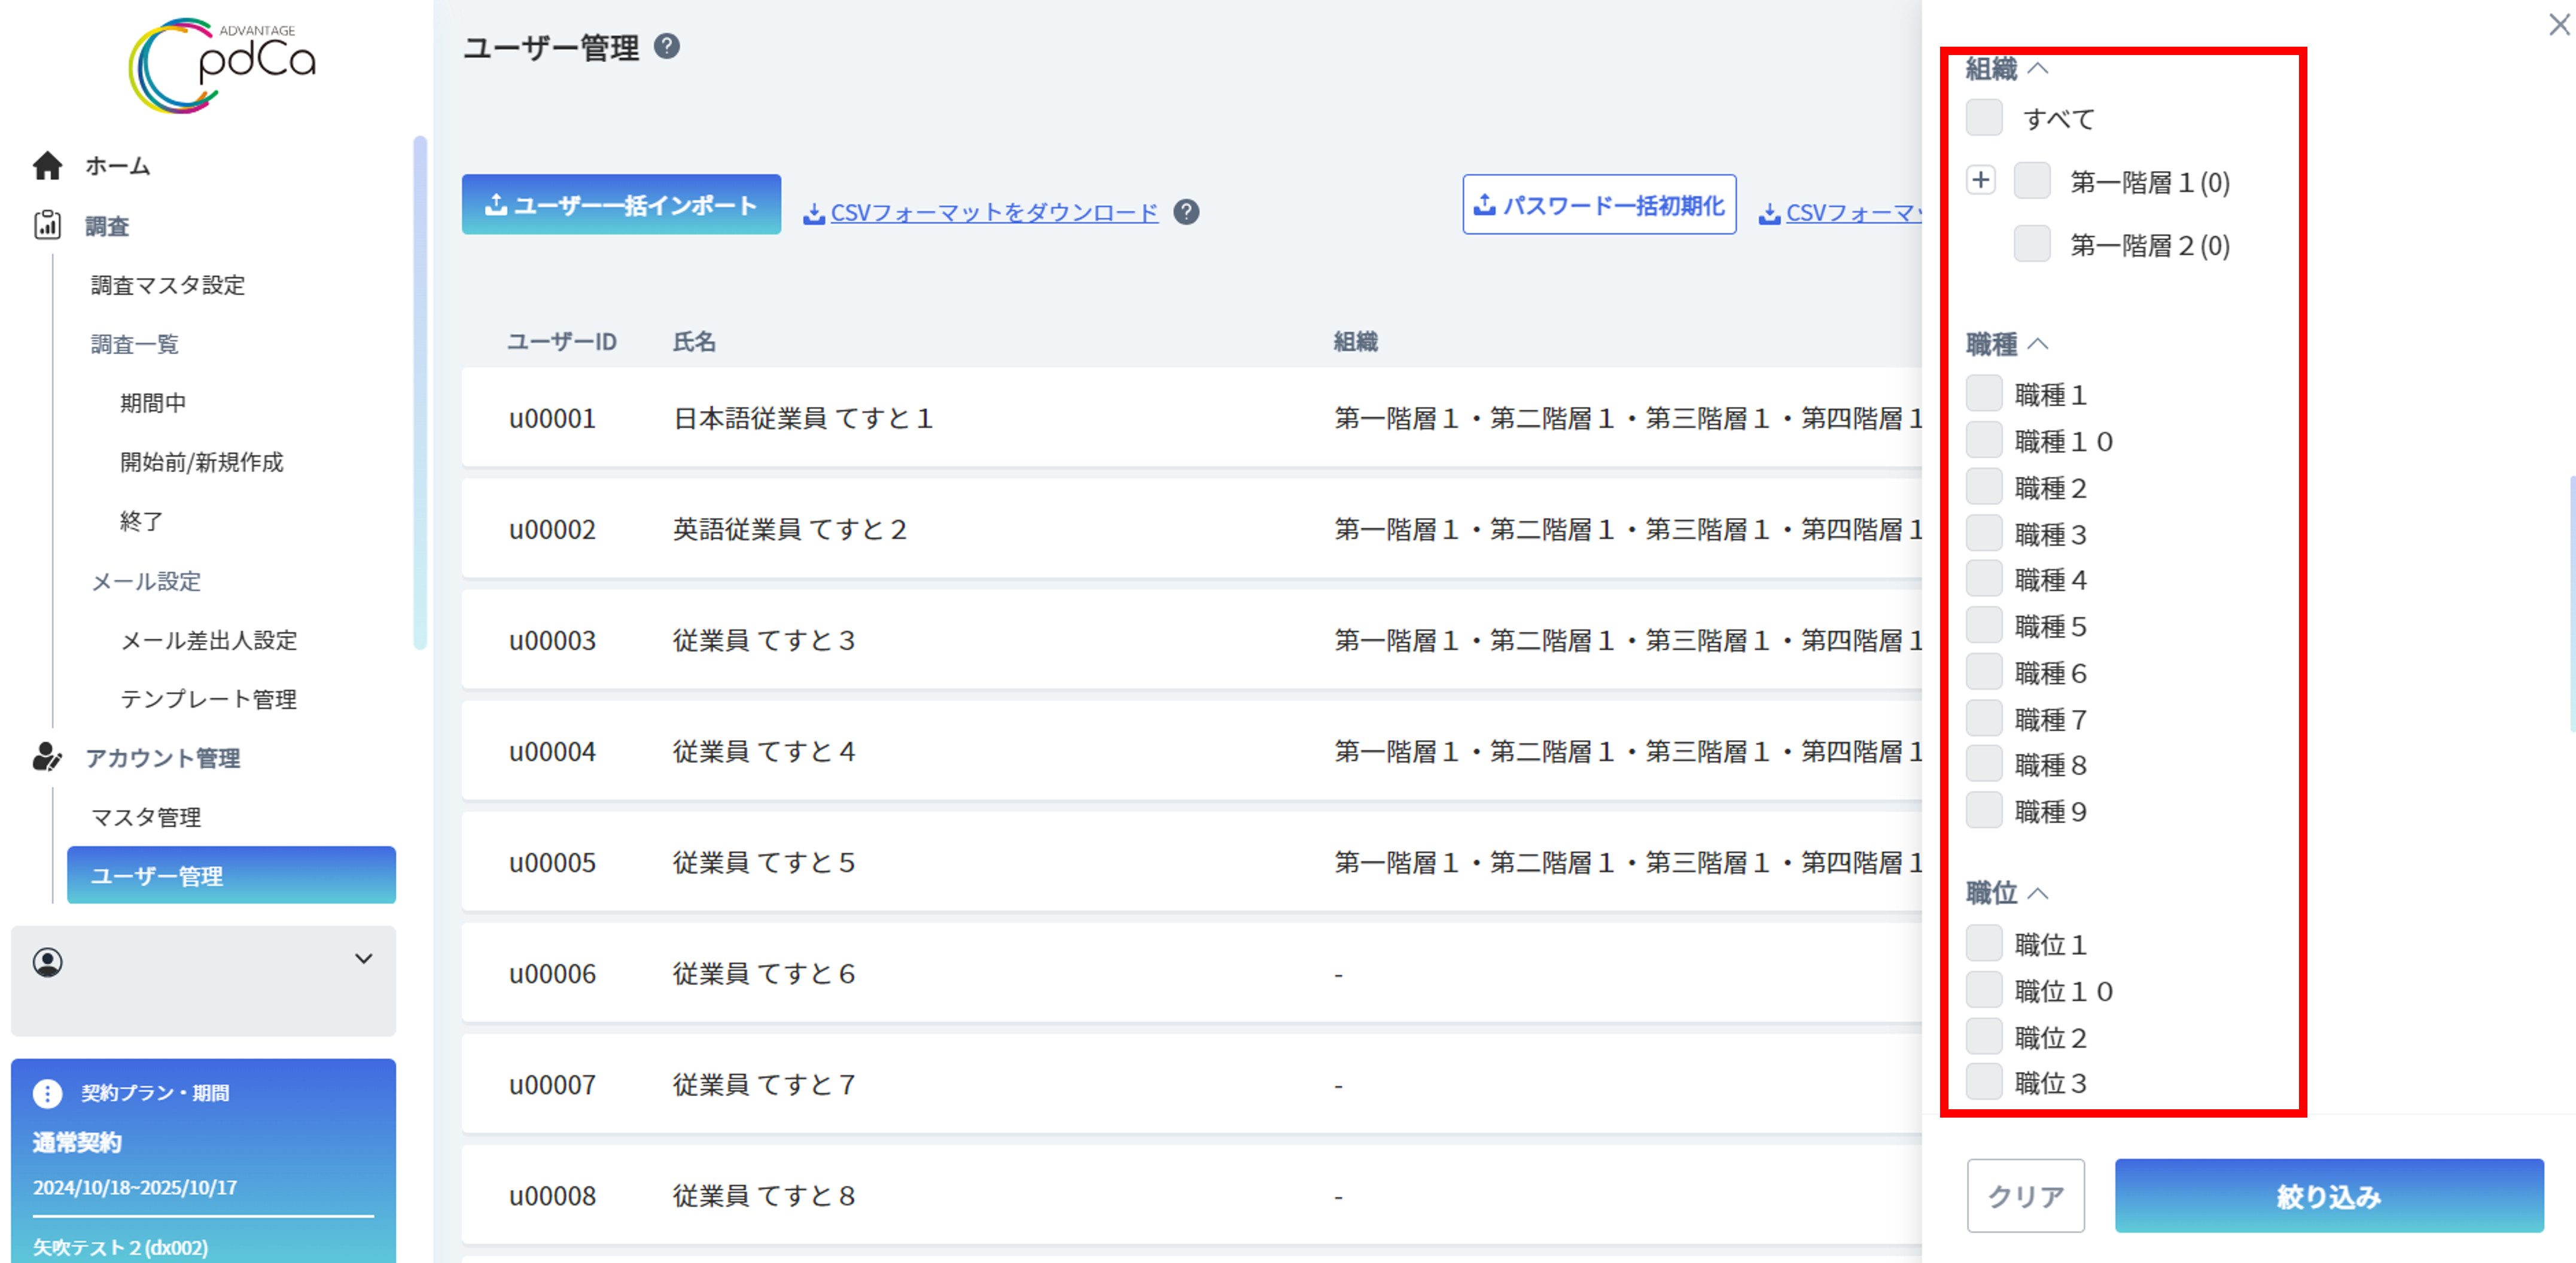This screenshot has height=1263, width=2576.
Task: Open 調査マスタ設定 menu item
Action: pos(168,285)
